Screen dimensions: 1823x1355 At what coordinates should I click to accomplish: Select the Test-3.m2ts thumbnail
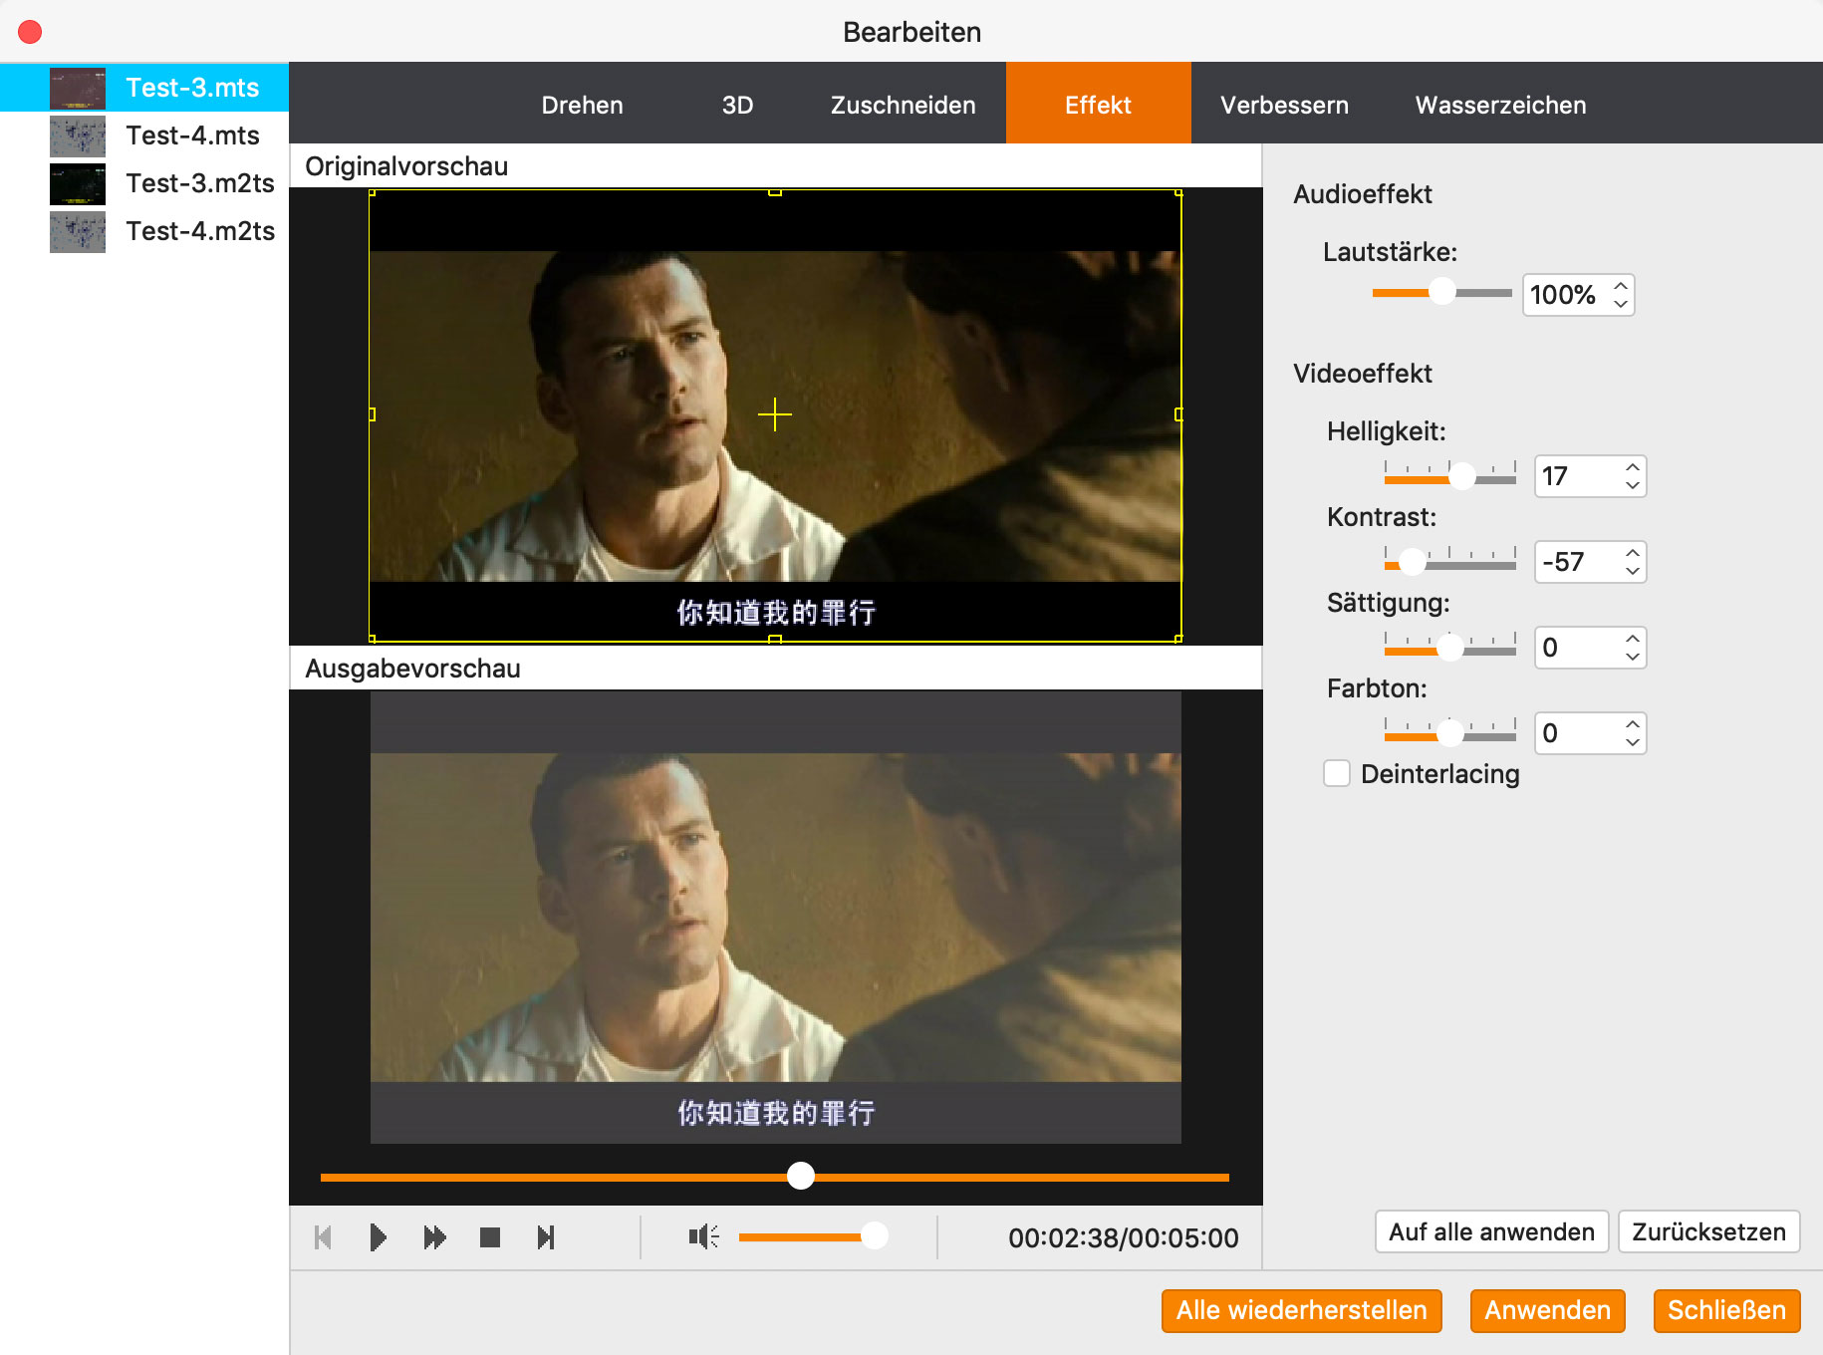[78, 183]
